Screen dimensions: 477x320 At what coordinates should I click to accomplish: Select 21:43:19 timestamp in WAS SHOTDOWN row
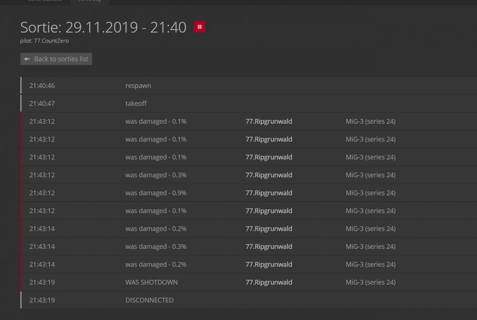coord(42,282)
